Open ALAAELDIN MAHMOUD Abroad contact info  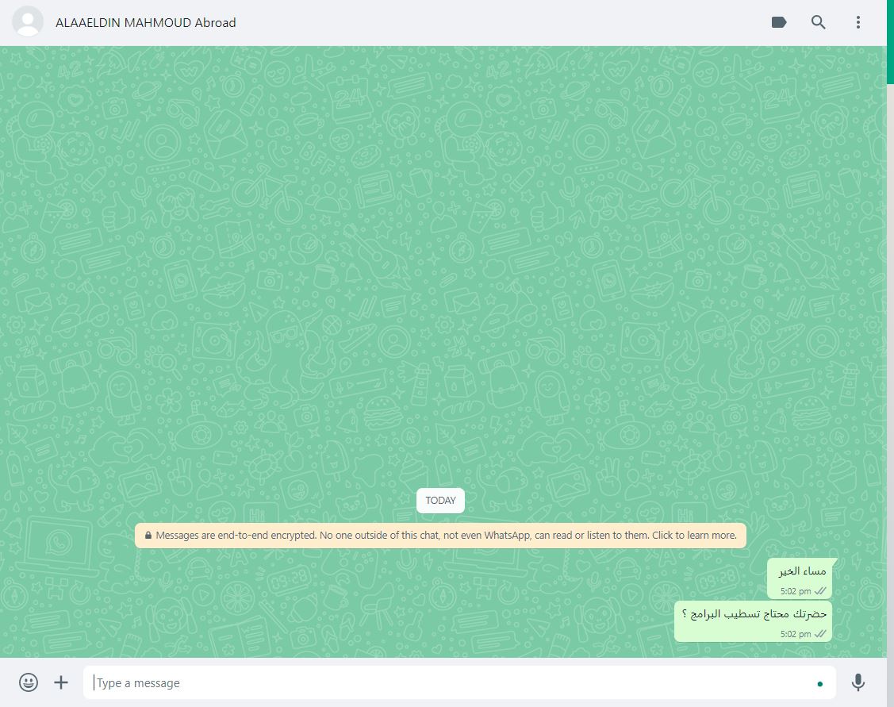[x=146, y=23]
